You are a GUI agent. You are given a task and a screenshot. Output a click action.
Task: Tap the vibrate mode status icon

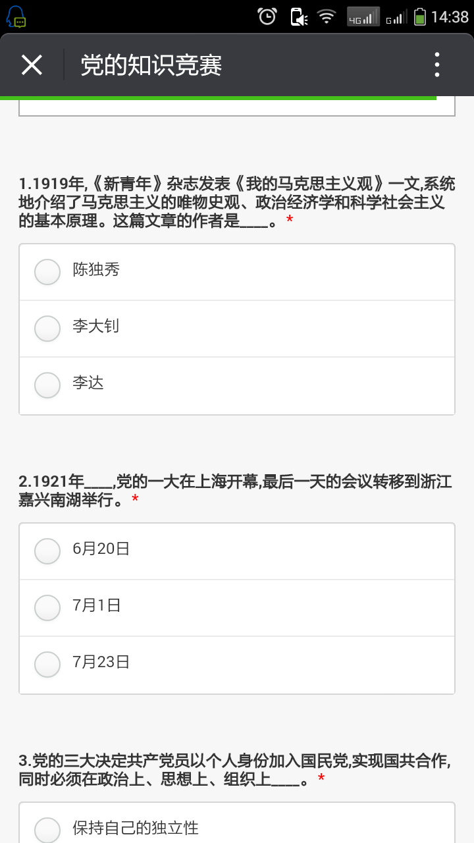[x=299, y=16]
